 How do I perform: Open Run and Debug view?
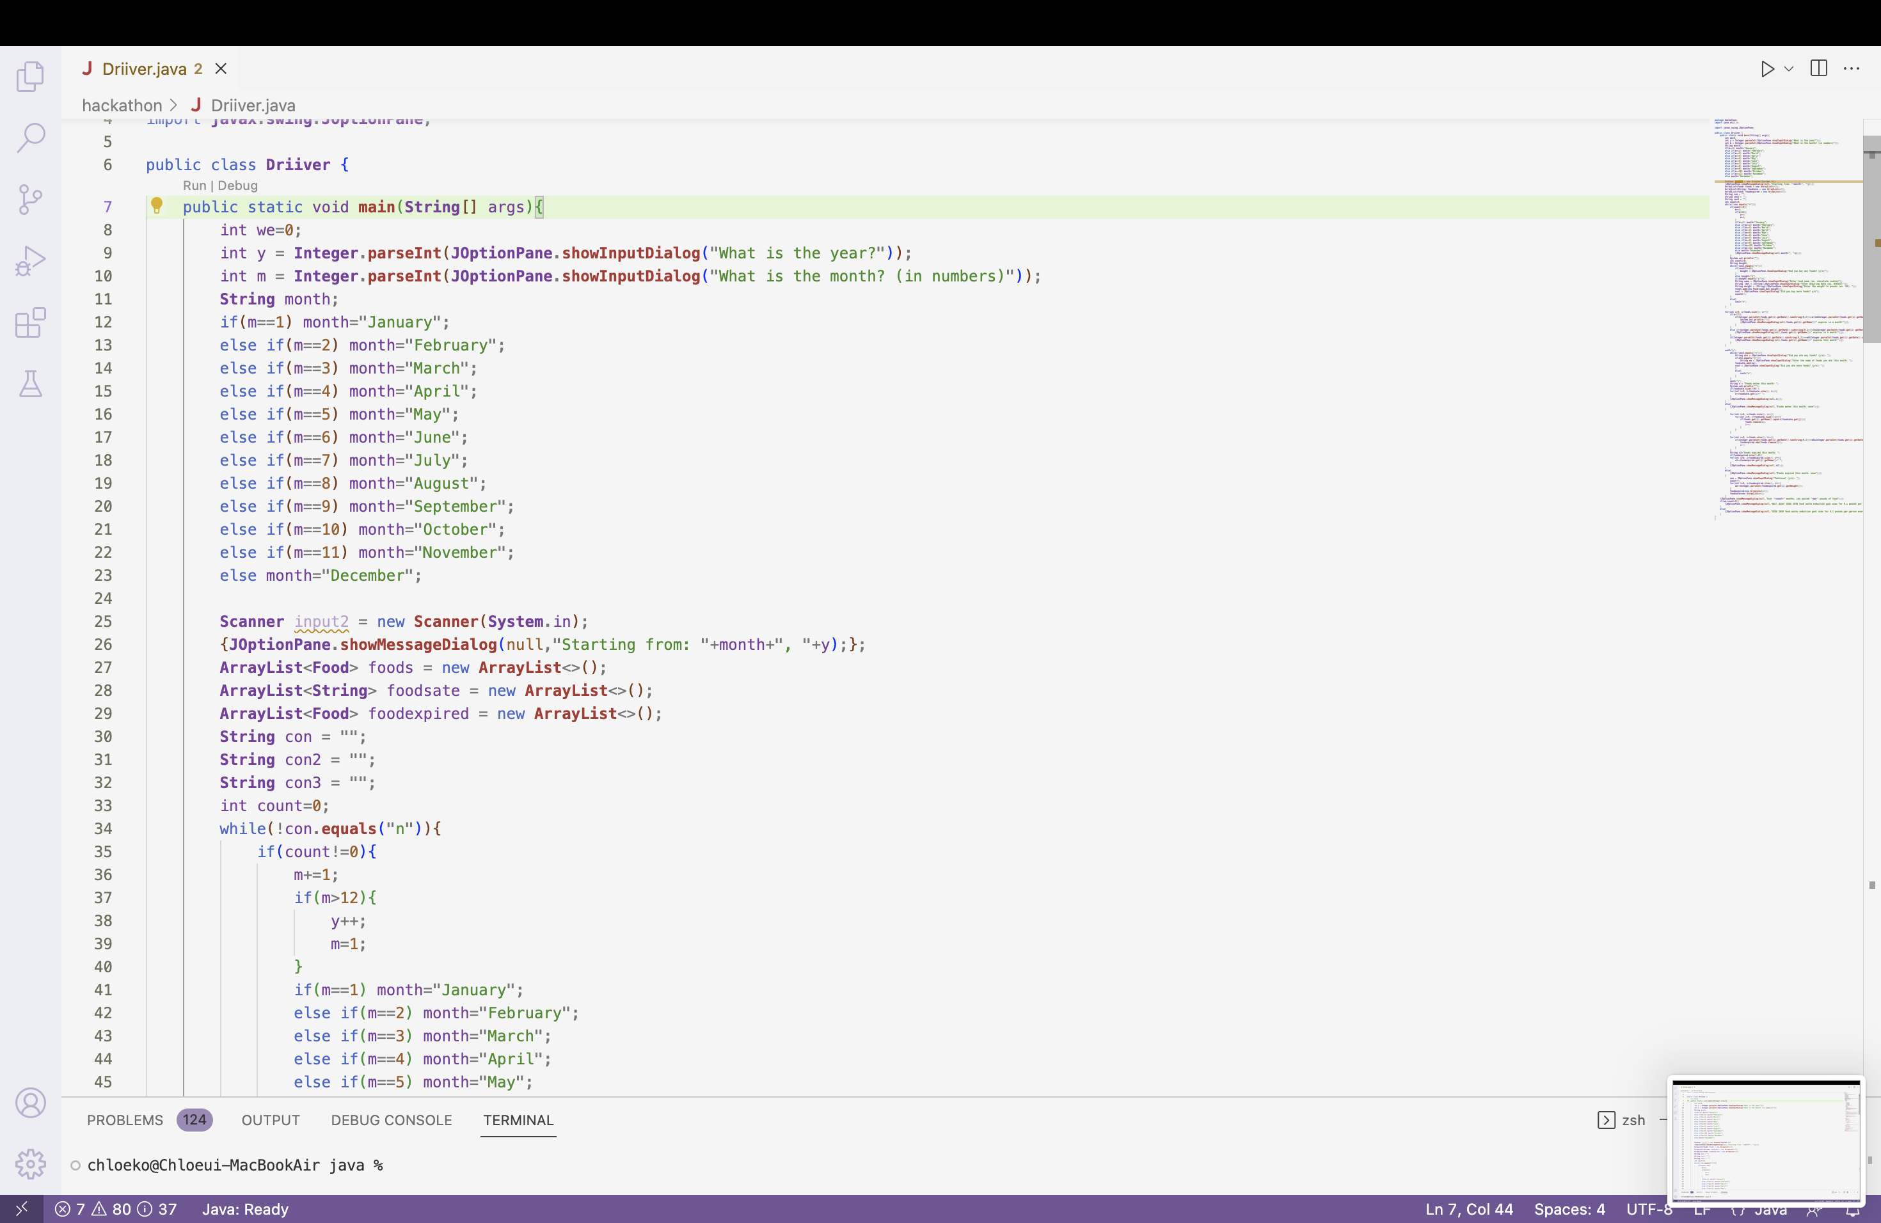point(30,261)
